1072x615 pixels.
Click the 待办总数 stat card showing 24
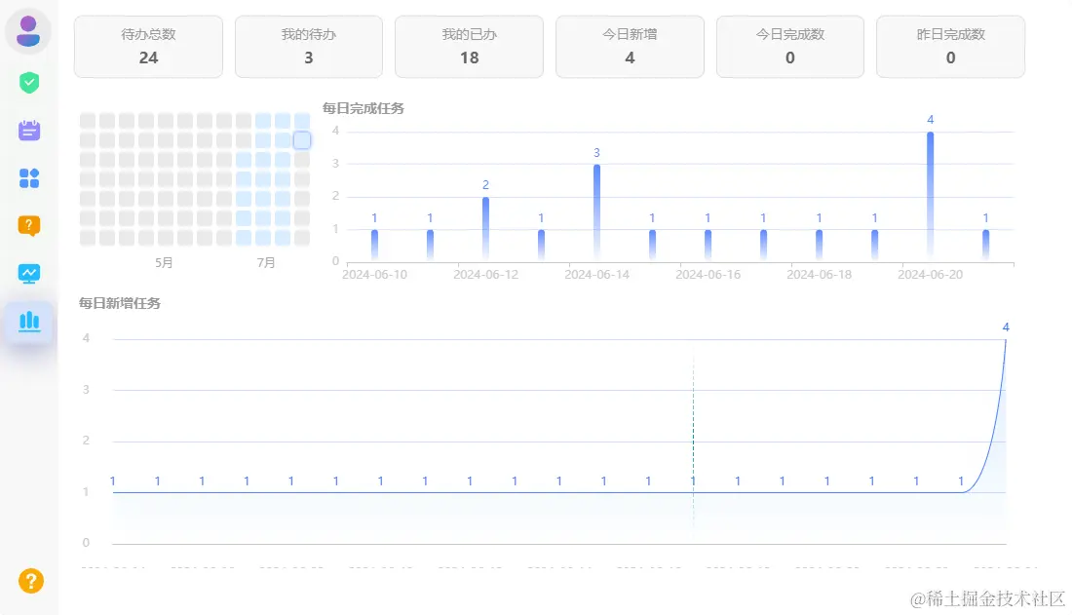coord(148,46)
